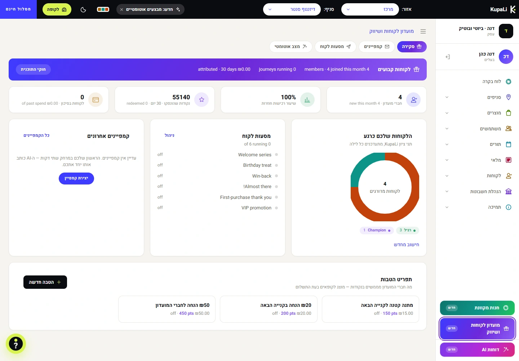519x361 pixels.
Task: Click the repeat purchase rate chart icon
Action: tap(307, 100)
